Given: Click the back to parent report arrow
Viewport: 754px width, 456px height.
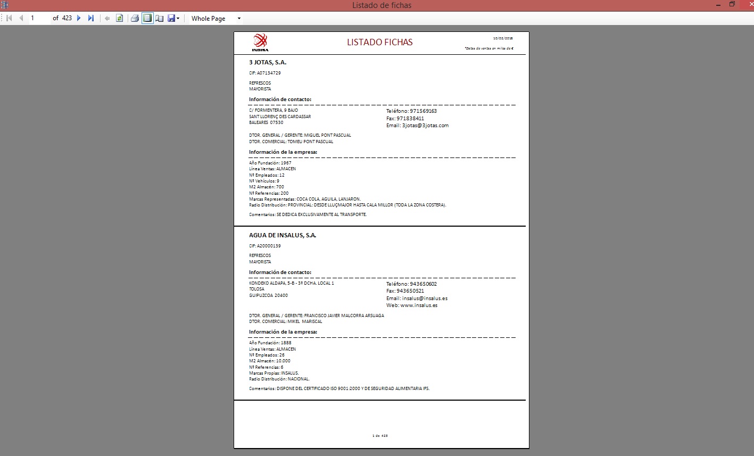Looking at the screenshot, I should tap(107, 18).
